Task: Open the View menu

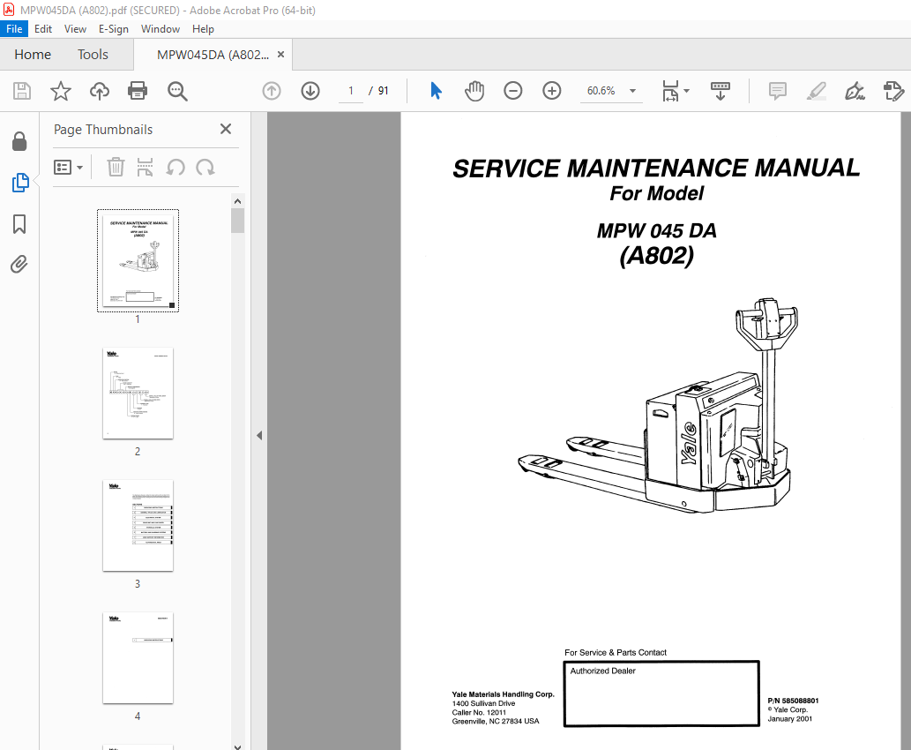Action: 75,29
